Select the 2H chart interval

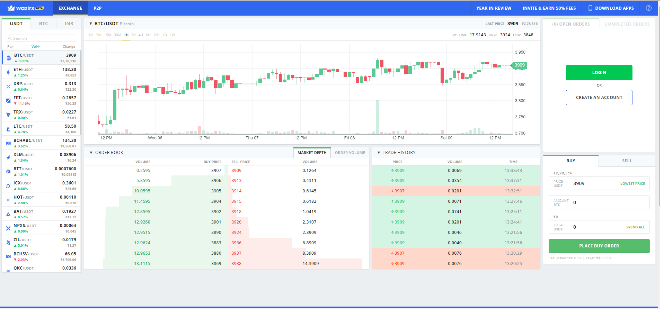tap(133, 35)
